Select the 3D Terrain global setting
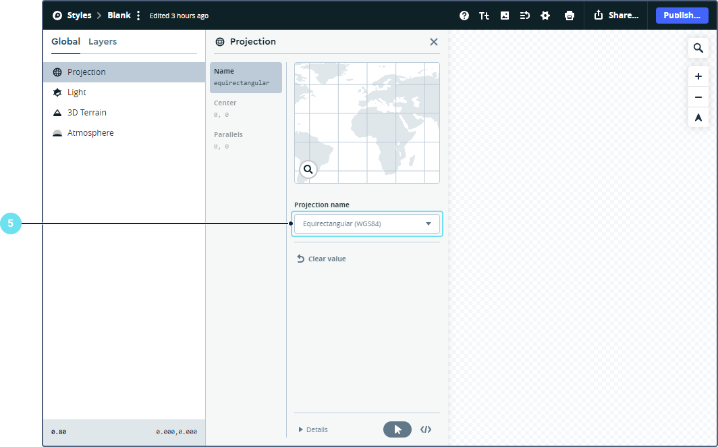Screen dimensions: 718x447 86,113
